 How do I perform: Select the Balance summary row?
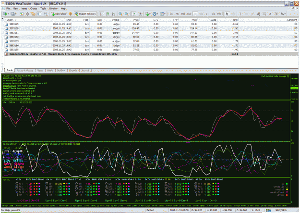pos(151,54)
